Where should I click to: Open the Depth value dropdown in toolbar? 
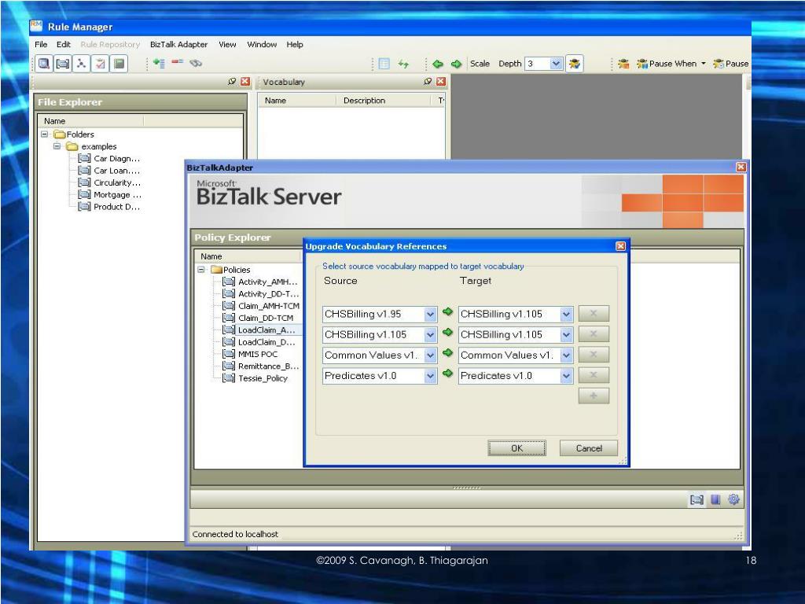[556, 64]
